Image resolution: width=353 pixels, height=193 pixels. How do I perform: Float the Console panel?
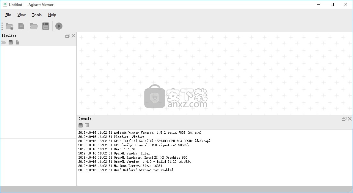pyautogui.click(x=344, y=119)
